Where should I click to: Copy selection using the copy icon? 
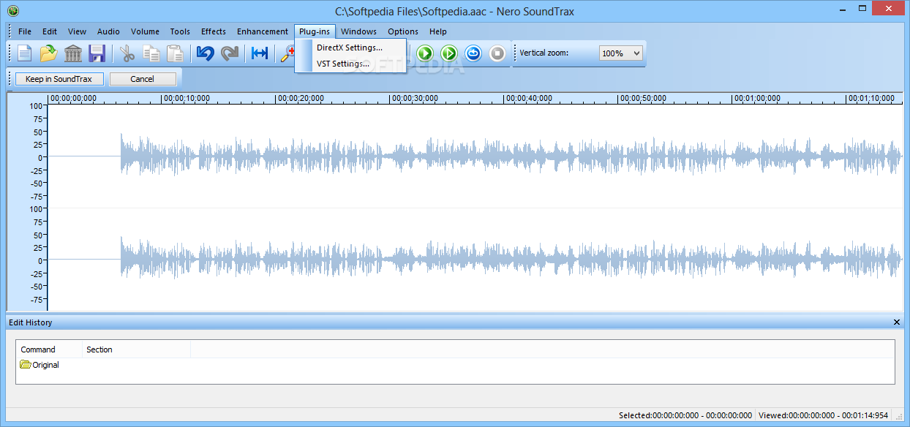151,53
